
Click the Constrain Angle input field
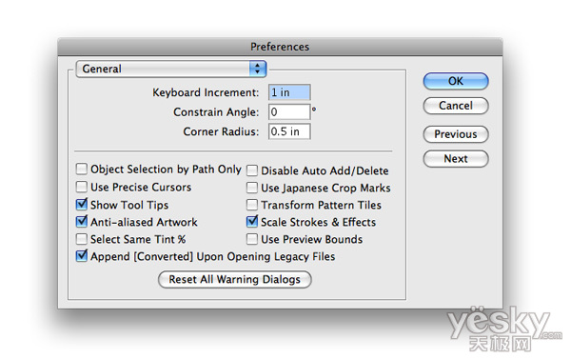coord(289,112)
